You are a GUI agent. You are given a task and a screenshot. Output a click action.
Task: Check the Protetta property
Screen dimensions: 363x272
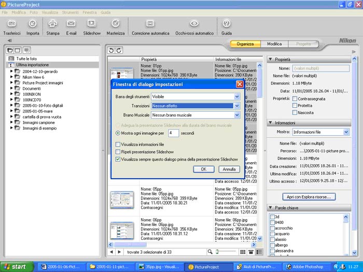click(x=295, y=106)
